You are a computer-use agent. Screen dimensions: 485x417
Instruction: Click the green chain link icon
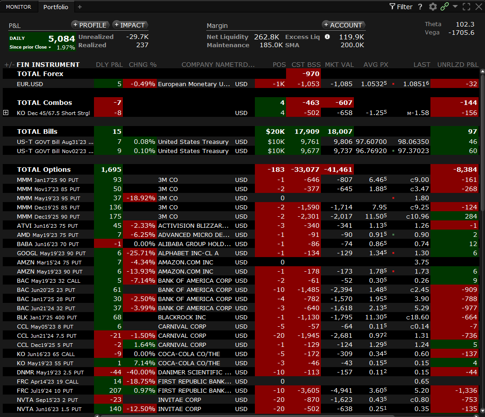click(444, 6)
